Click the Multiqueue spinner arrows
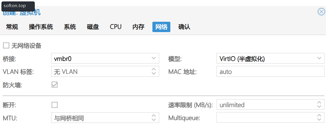The width and height of the screenshot is (326, 130). tap(319, 118)
